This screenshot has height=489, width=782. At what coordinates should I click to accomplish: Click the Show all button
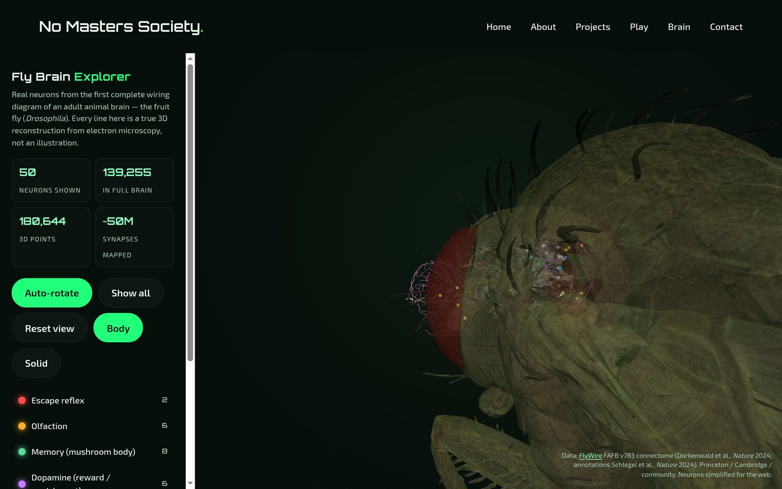point(130,293)
